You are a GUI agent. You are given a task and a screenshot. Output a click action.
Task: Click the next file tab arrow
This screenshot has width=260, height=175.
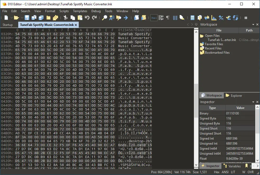pos(192,25)
